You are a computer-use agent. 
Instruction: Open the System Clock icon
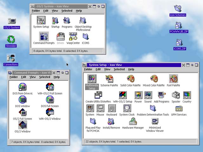(127, 108)
